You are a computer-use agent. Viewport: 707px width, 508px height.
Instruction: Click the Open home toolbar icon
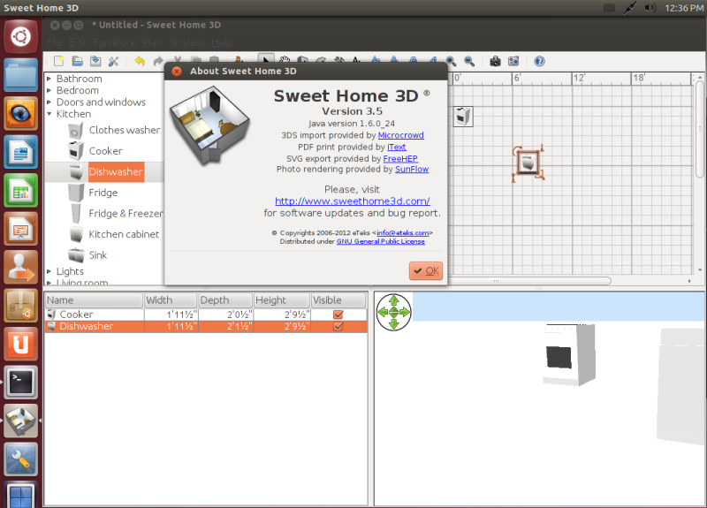[78, 61]
